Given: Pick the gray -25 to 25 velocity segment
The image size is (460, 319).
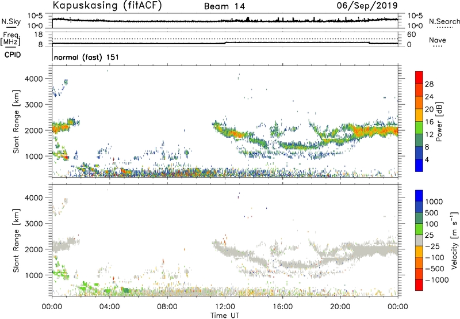Looking at the screenshot, I should pos(419,241).
